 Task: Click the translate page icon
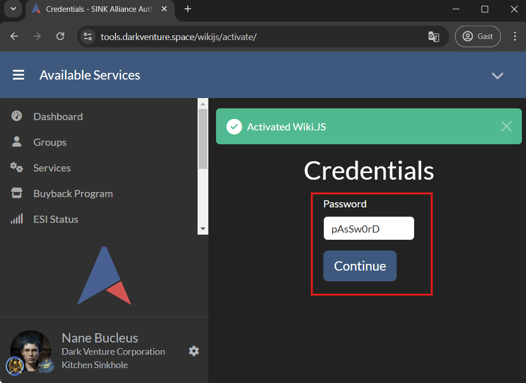tap(434, 36)
